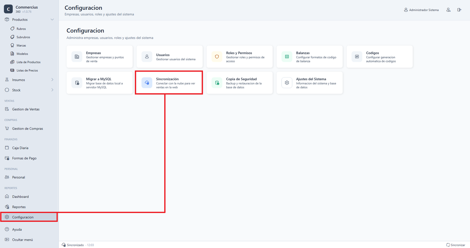The height and width of the screenshot is (248, 470).
Task: Expand the Stock submenu arrow
Action: (x=52, y=90)
